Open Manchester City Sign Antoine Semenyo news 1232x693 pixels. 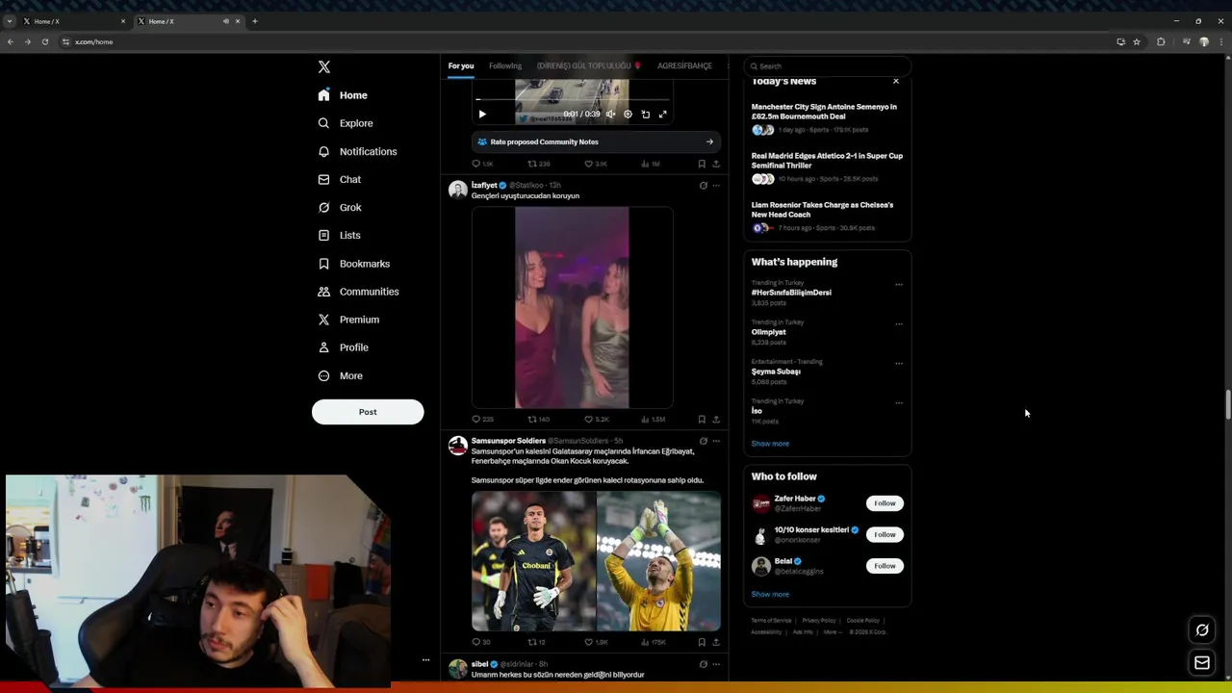coord(827,119)
